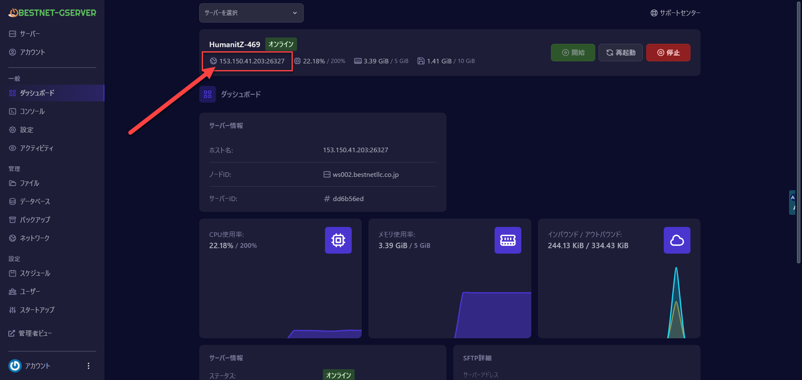Viewport: 802px width, 380px height.
Task: Open the データベース page
Action: [x=52, y=201]
